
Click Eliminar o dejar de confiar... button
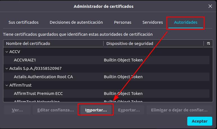click(179, 110)
